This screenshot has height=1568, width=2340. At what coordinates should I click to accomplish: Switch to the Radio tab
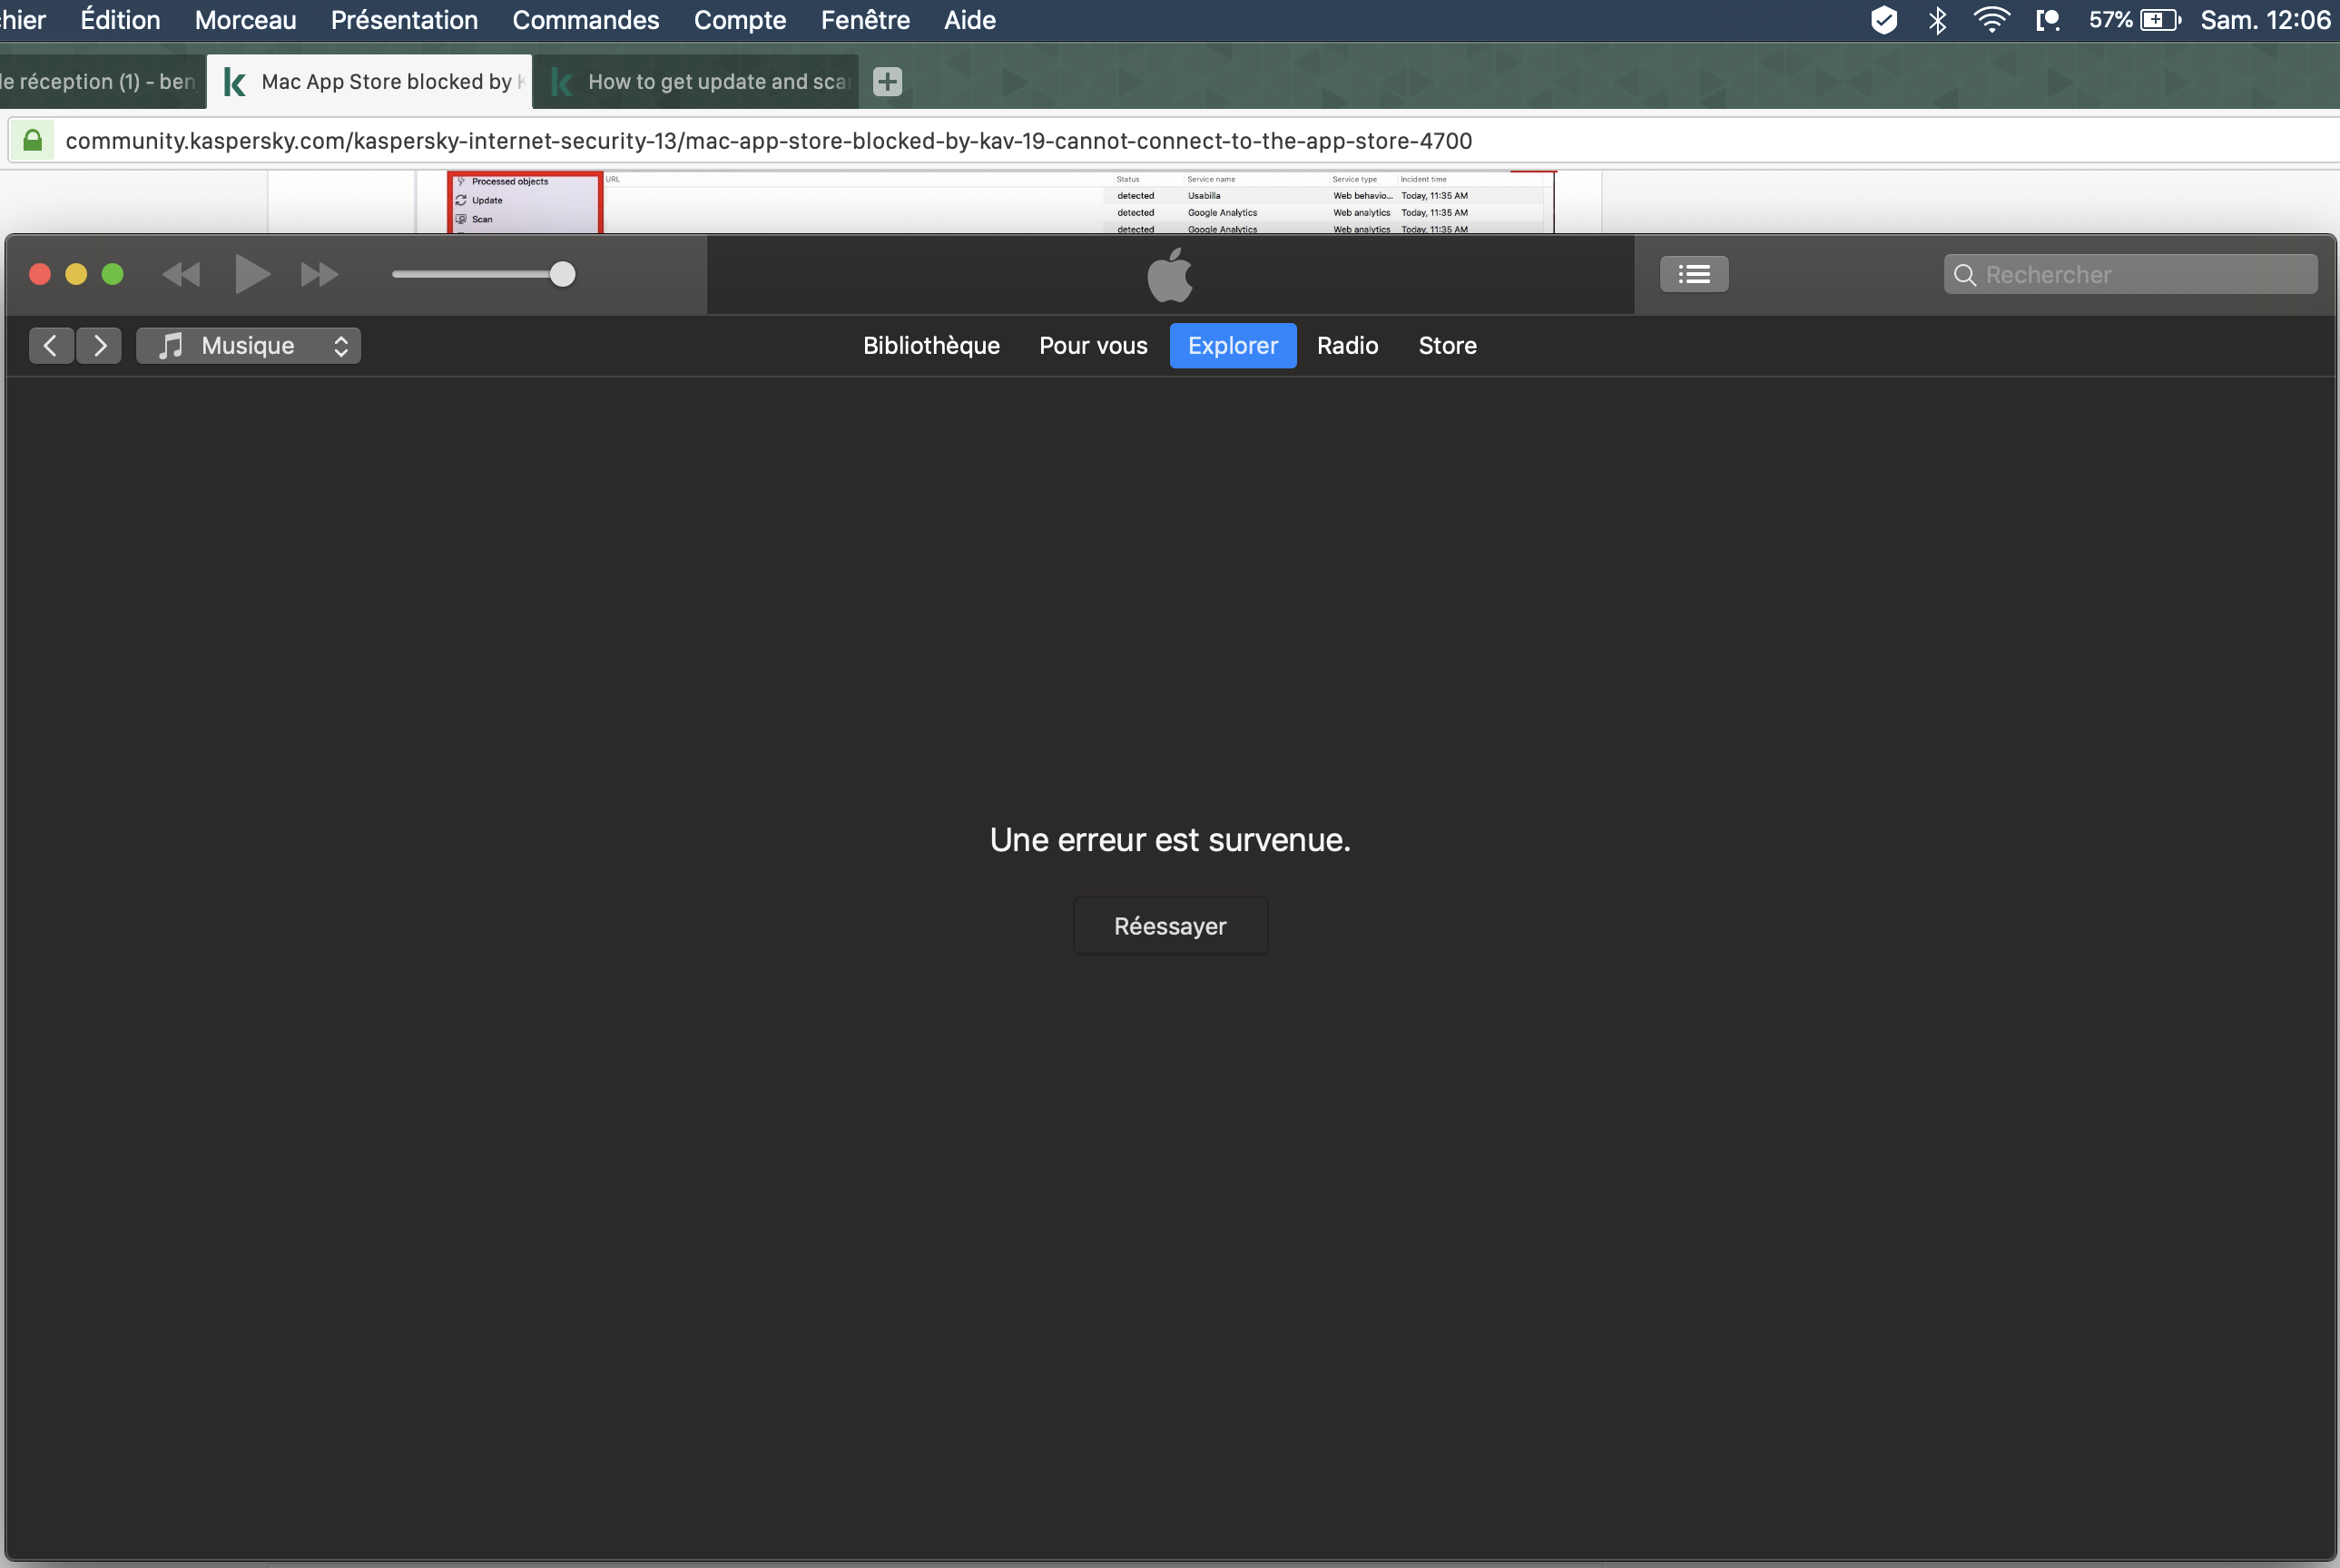pyautogui.click(x=1346, y=346)
